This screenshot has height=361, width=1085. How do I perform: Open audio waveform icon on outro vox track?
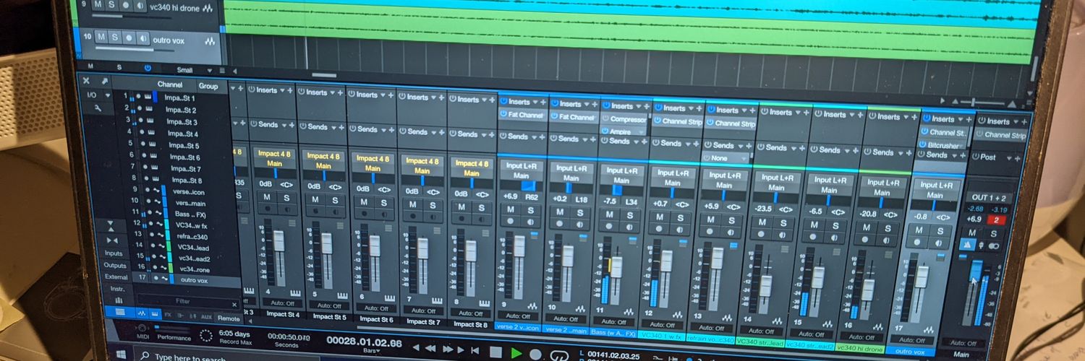pyautogui.click(x=210, y=42)
